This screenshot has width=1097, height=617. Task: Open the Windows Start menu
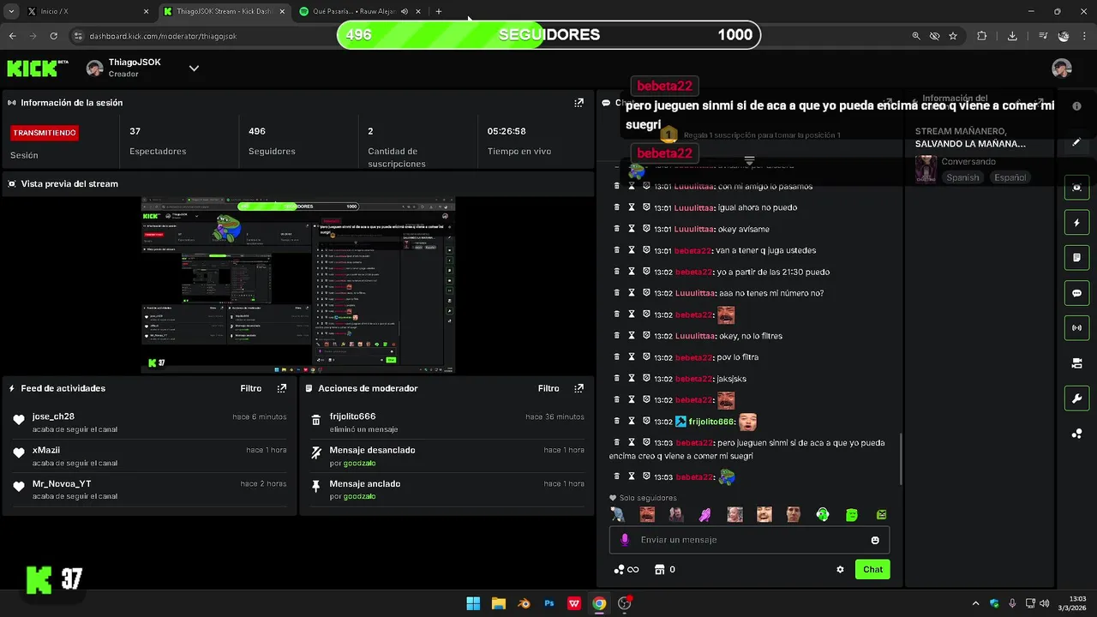pyautogui.click(x=473, y=603)
